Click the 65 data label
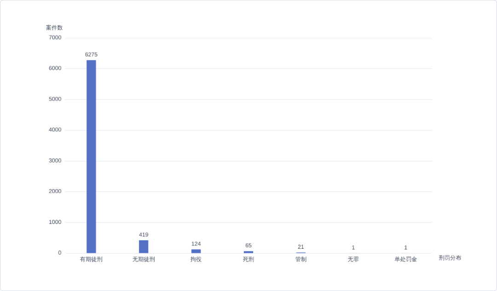Screen dimensions: 497x291 click(248, 246)
